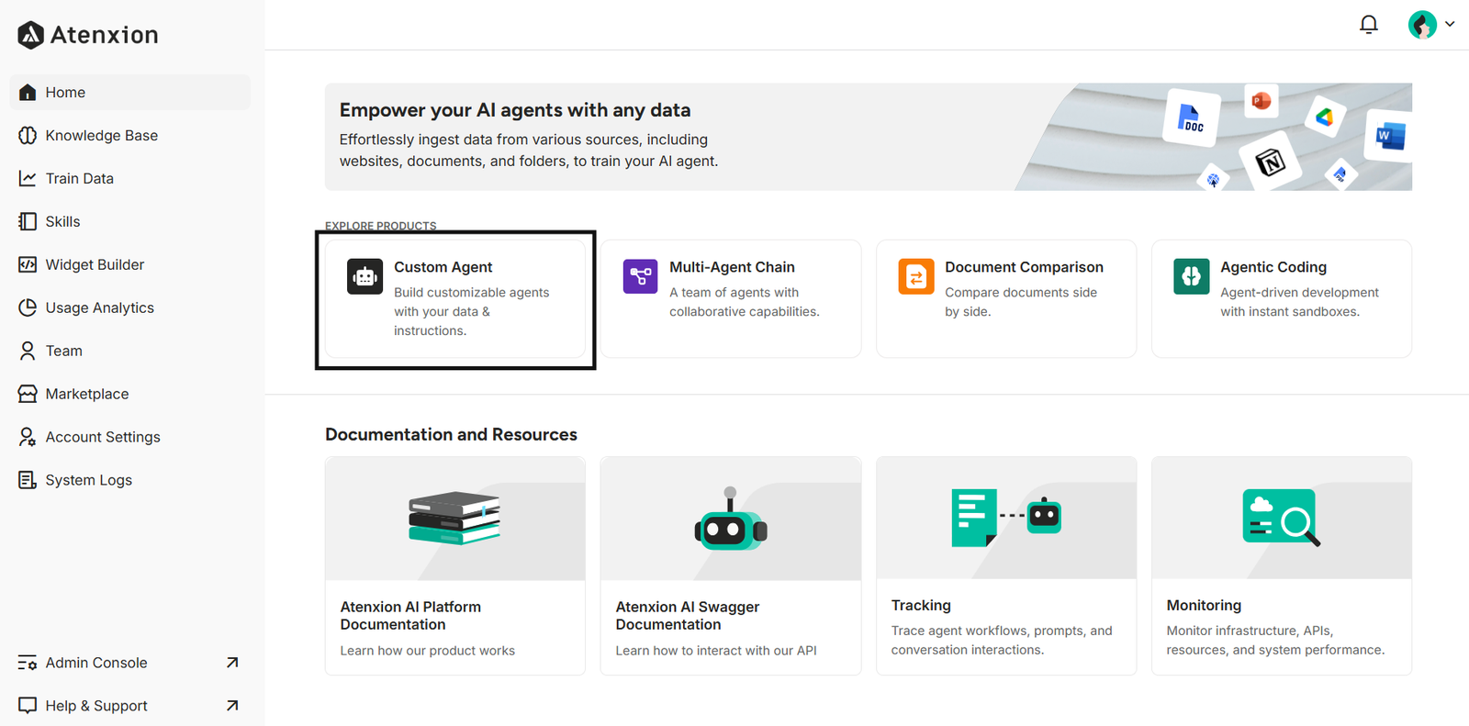Open the notifications bell
Screen dimensions: 1469x726
pyautogui.click(x=1368, y=25)
